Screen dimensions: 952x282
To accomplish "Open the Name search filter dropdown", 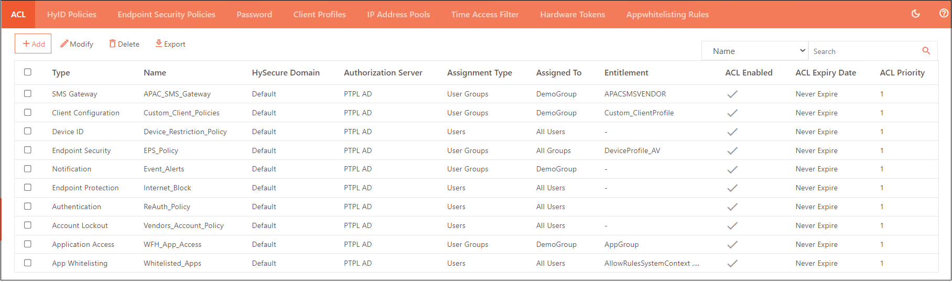I will pos(754,51).
